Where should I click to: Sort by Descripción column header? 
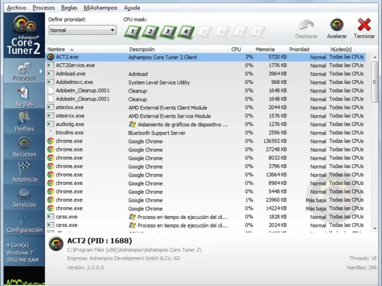pyautogui.click(x=178, y=50)
